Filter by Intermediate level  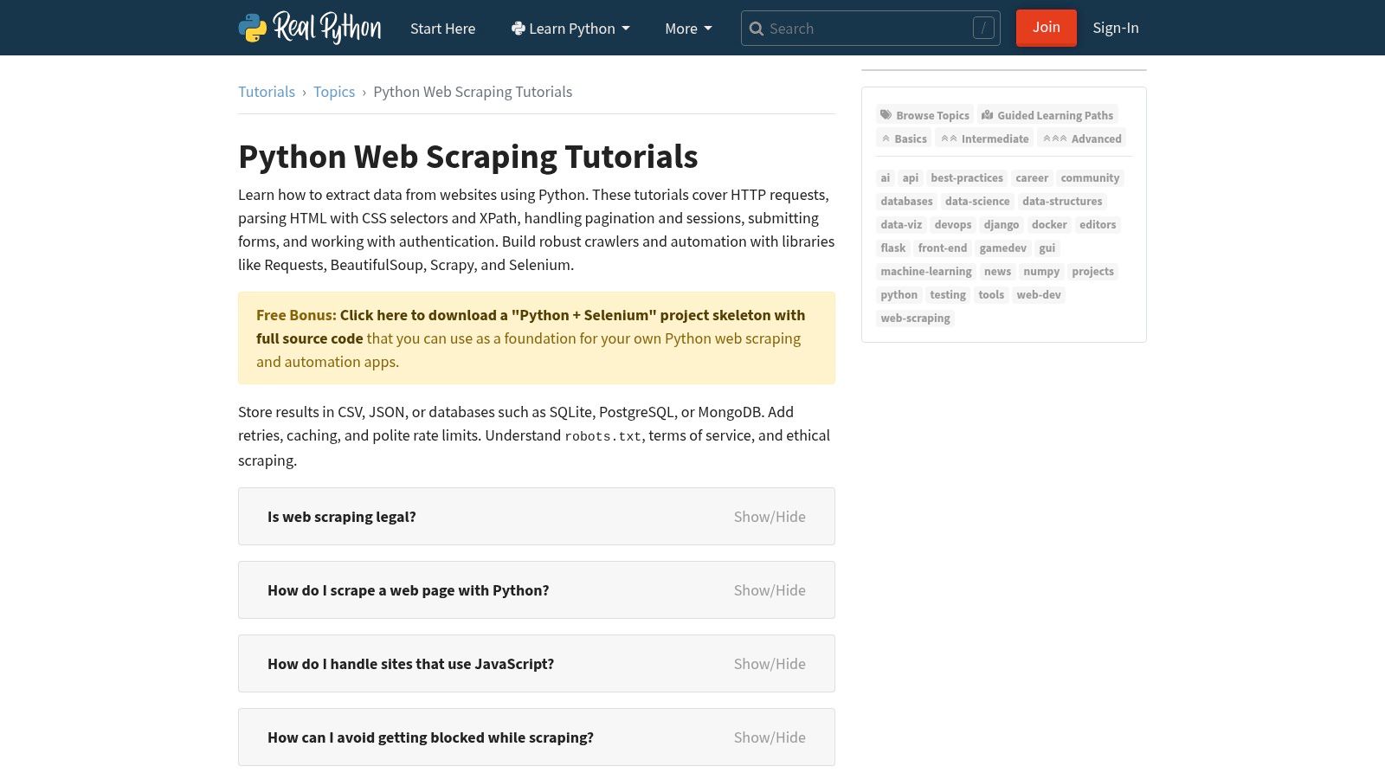pyautogui.click(x=985, y=138)
